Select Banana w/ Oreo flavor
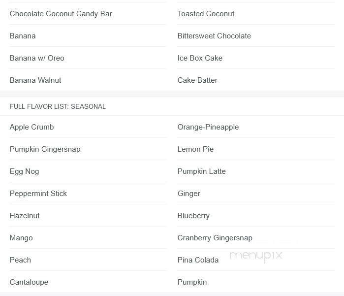This screenshot has width=344, height=296. coord(37,58)
